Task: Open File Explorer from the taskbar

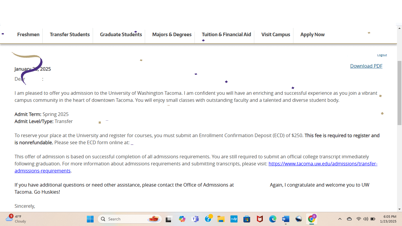Action: click(221, 219)
